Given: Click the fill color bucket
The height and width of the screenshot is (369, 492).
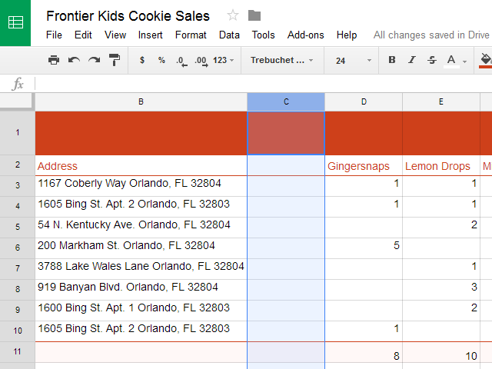Looking at the screenshot, I should coord(485,60).
